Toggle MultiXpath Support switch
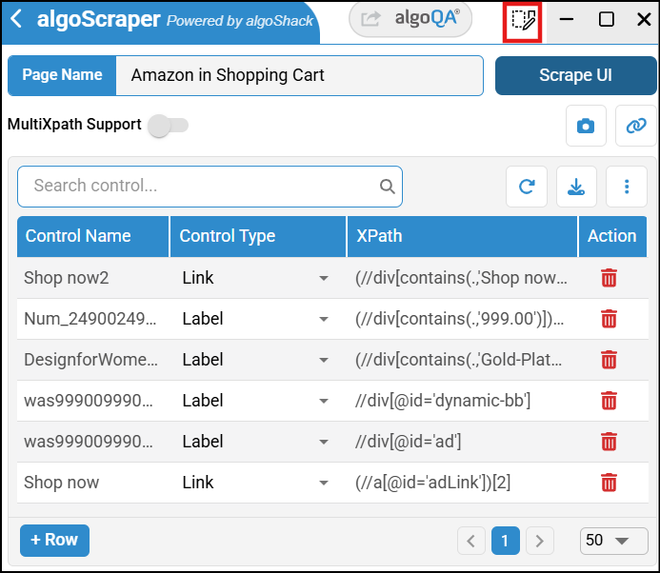This screenshot has height=573, width=660. point(168,126)
